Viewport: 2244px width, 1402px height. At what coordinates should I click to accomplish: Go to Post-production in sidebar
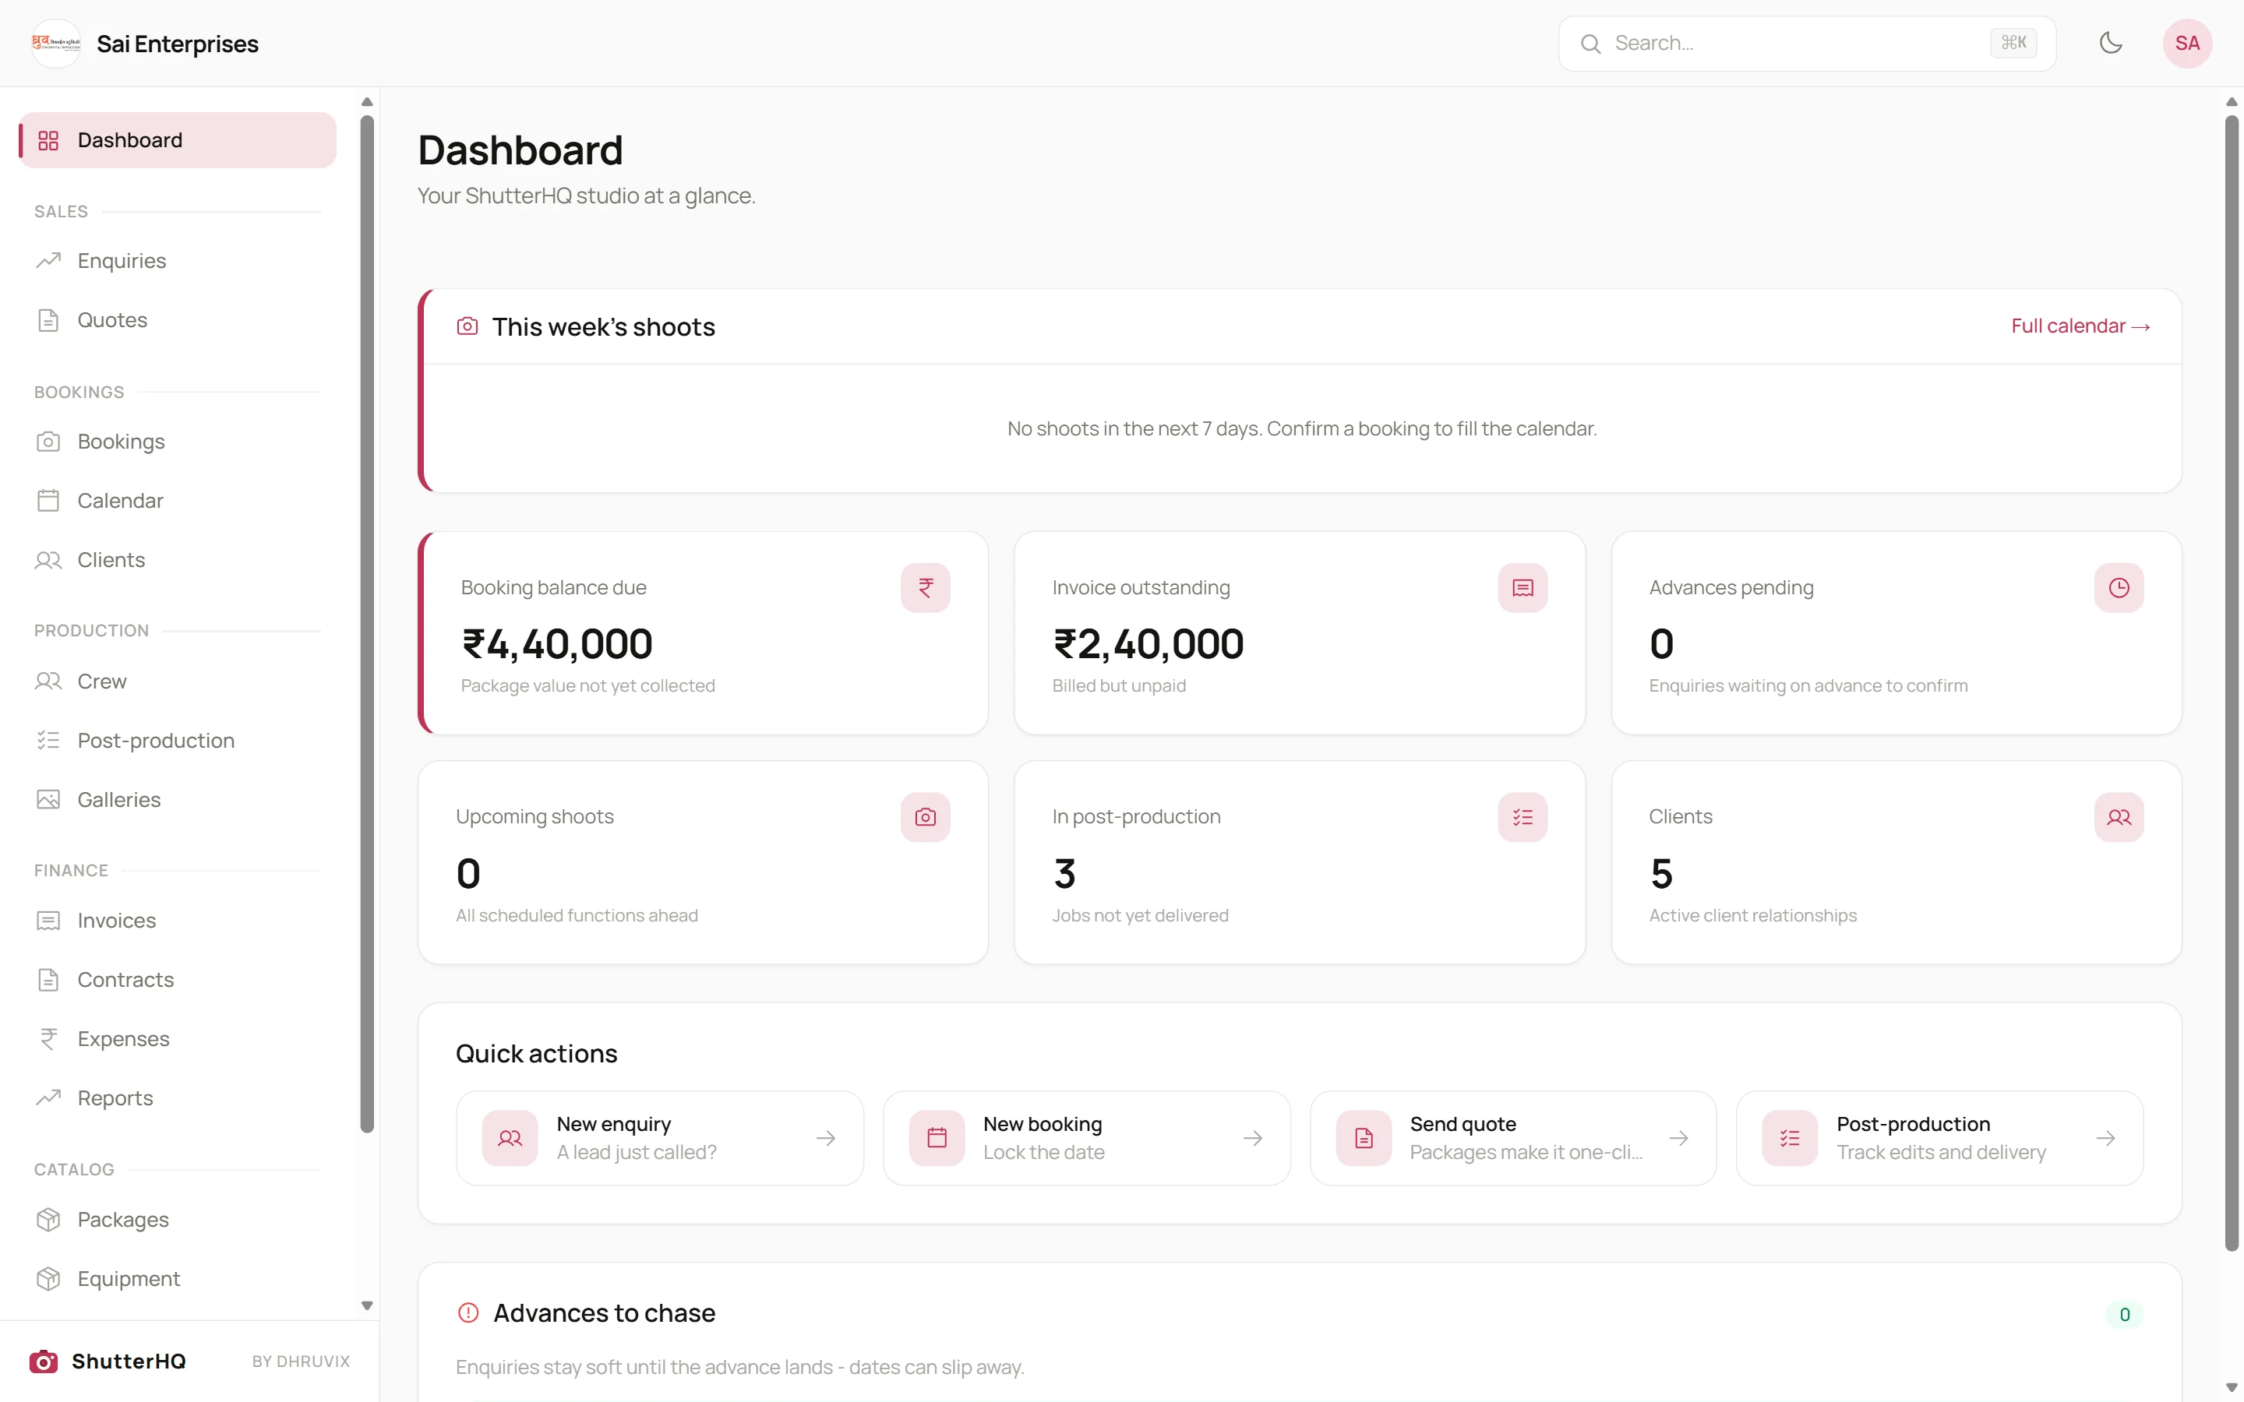coord(177,741)
